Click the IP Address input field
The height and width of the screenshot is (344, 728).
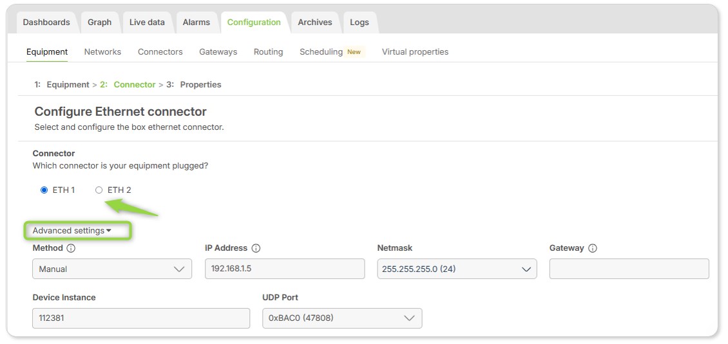tap(285, 269)
